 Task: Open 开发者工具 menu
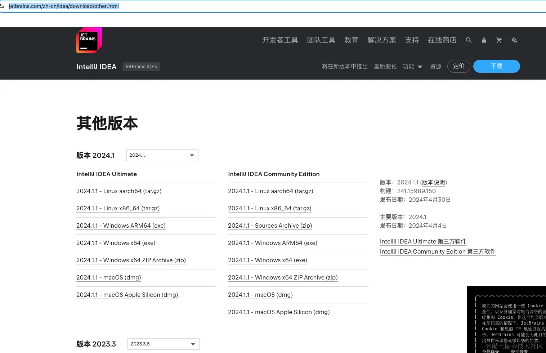[280, 40]
